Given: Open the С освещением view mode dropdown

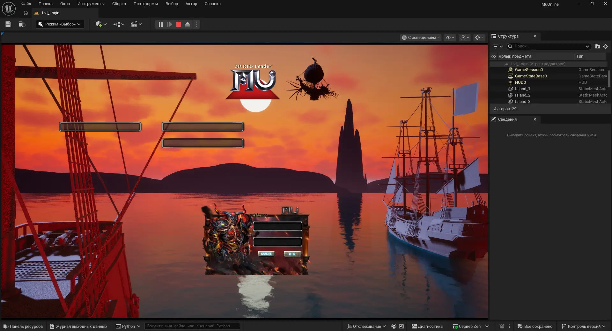Looking at the screenshot, I should coord(421,38).
